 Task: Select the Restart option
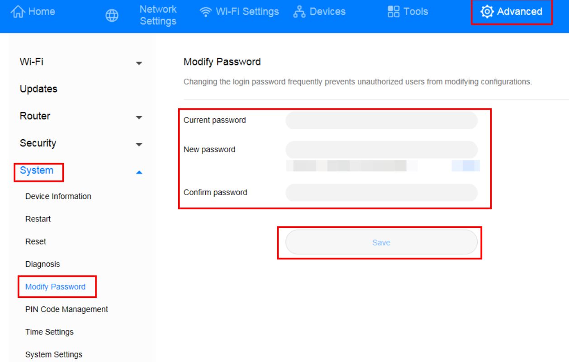tap(38, 219)
